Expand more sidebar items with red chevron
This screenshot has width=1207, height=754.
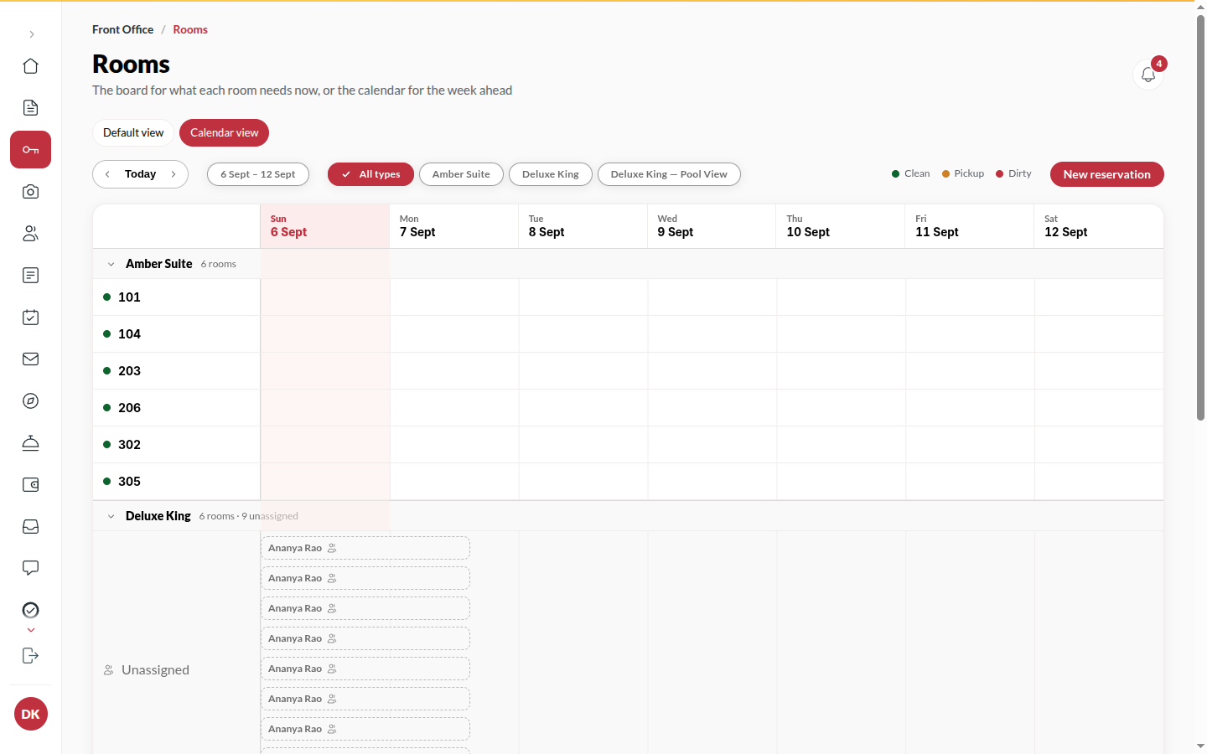pos(31,630)
